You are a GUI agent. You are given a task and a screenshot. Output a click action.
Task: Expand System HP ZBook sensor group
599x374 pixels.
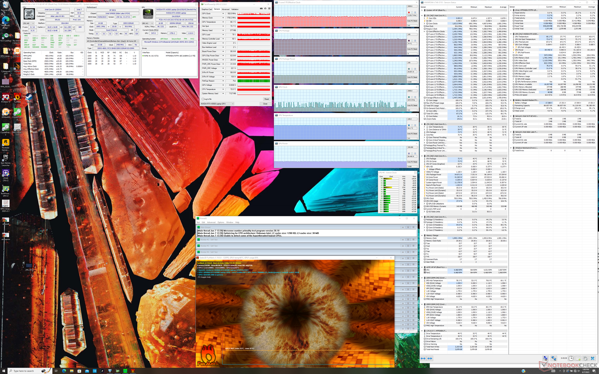pos(422,10)
